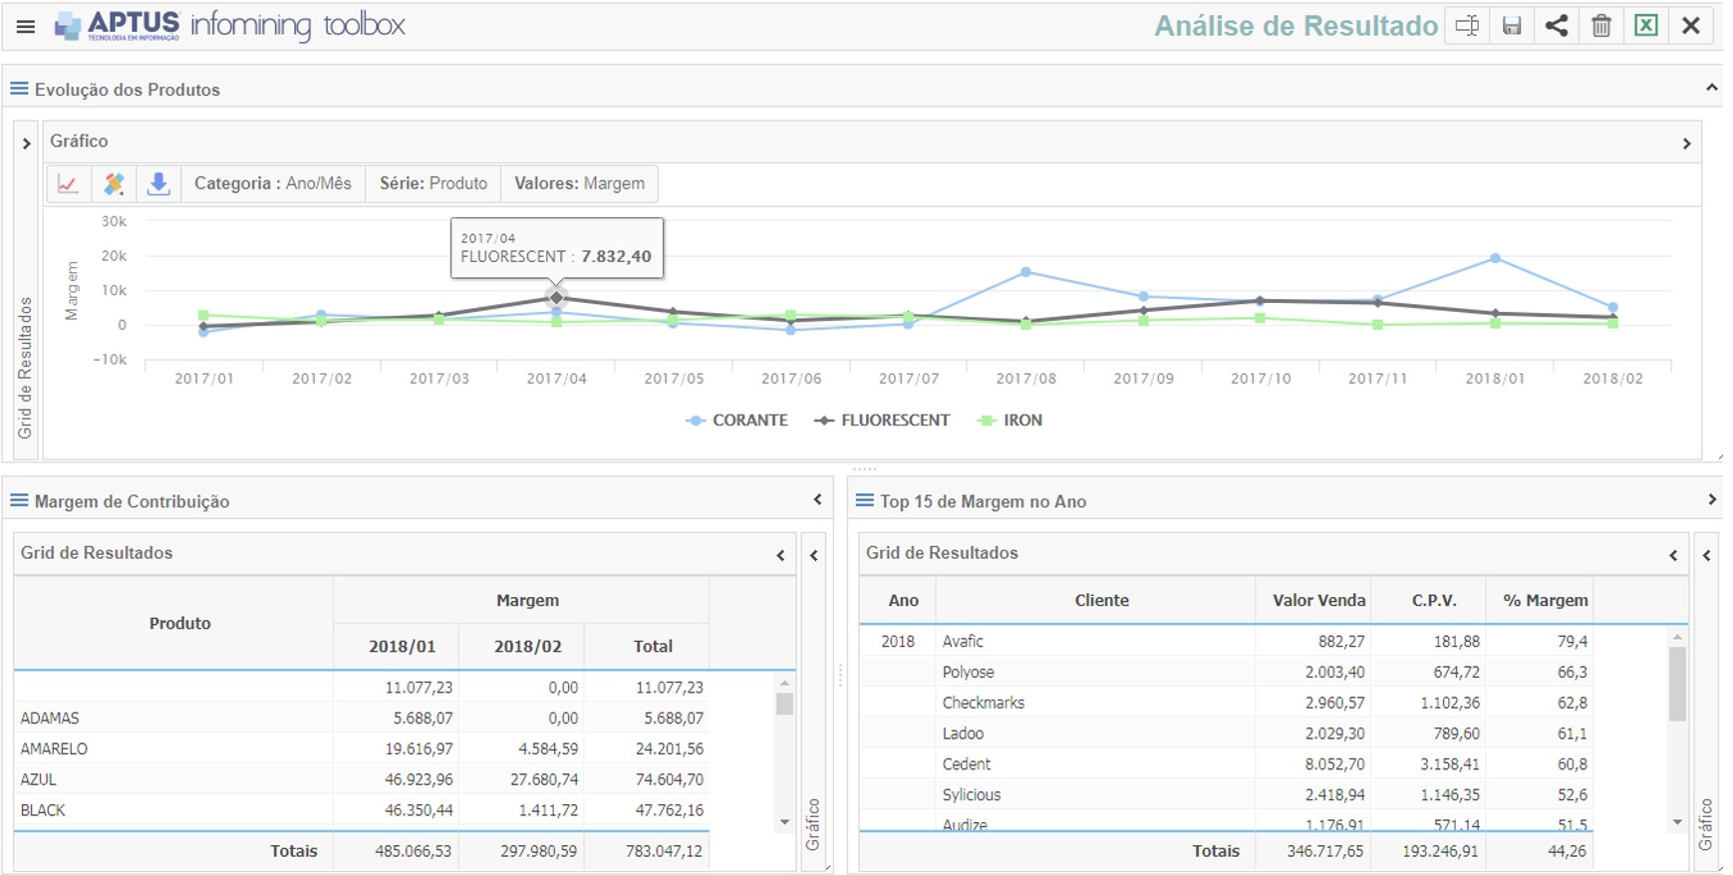This screenshot has width=1733, height=875.
Task: Click the Valores: Margem button
Action: pos(579,183)
